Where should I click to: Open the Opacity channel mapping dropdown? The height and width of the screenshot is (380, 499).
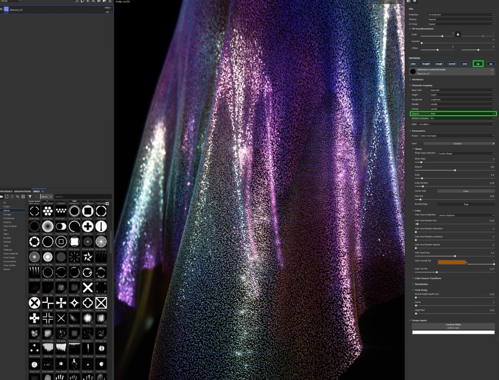[461, 114]
